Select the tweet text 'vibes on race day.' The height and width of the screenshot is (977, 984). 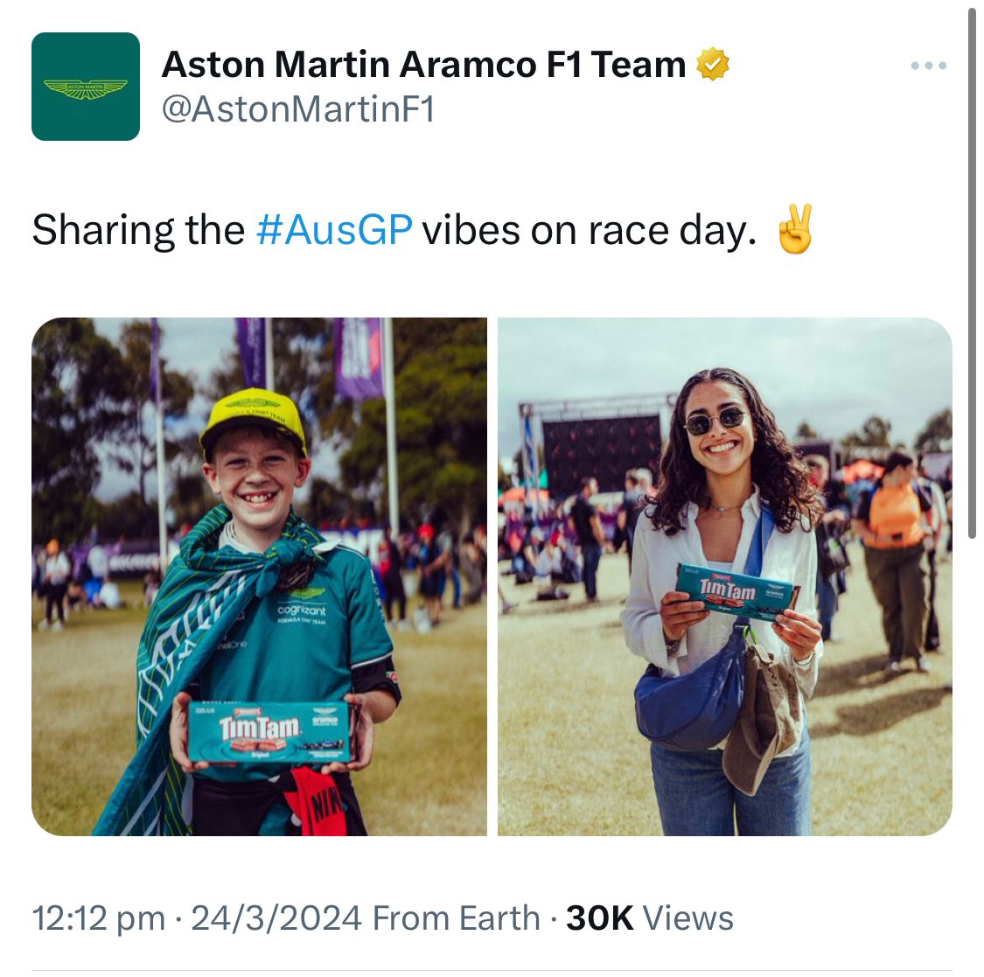590,230
